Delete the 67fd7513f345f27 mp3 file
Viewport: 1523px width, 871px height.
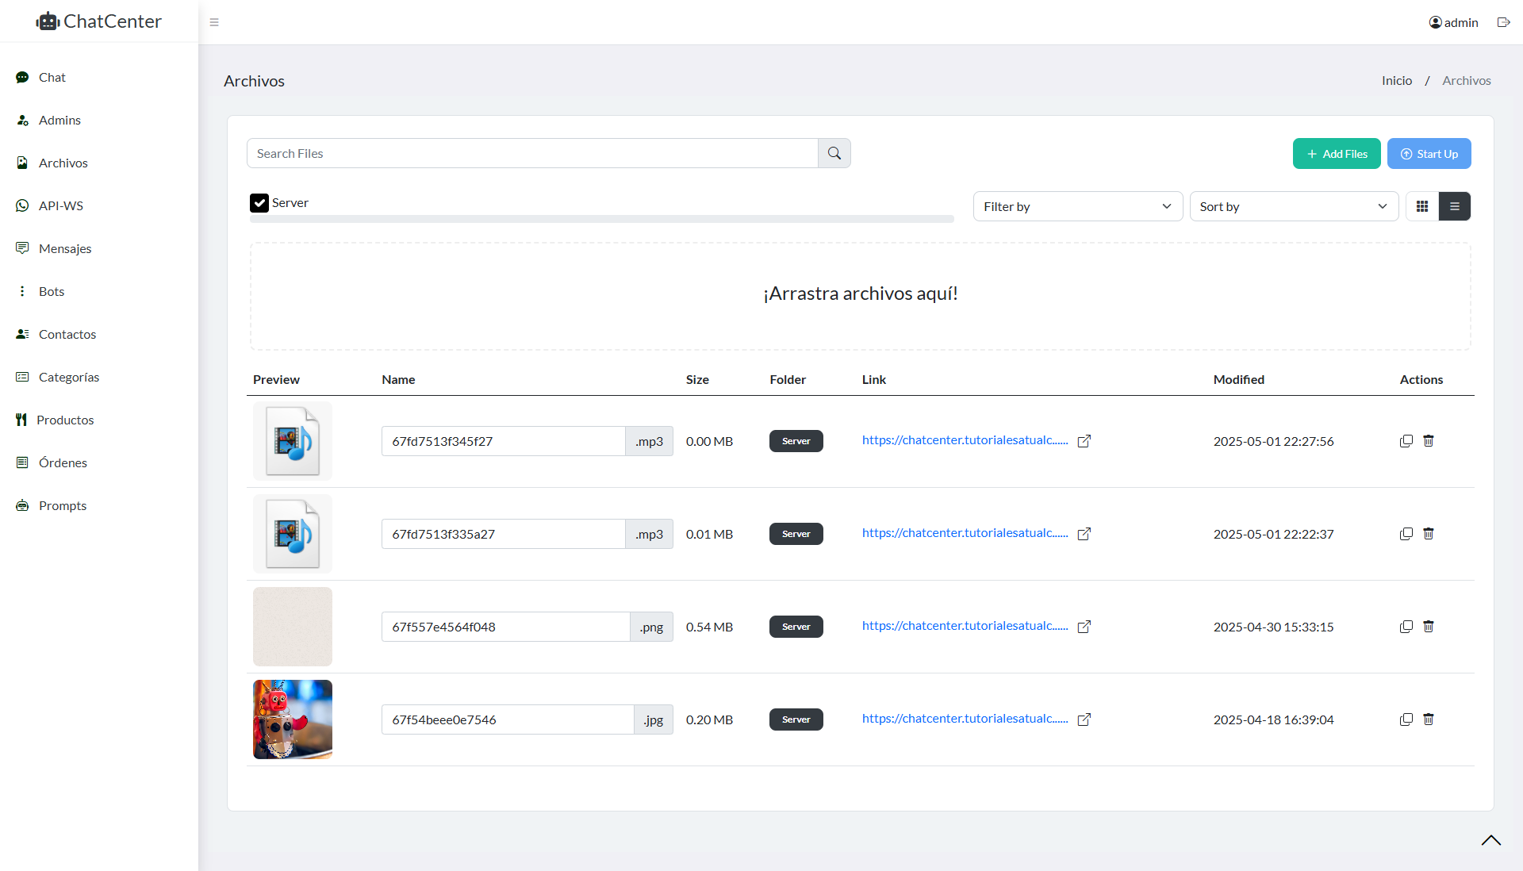coord(1429,440)
